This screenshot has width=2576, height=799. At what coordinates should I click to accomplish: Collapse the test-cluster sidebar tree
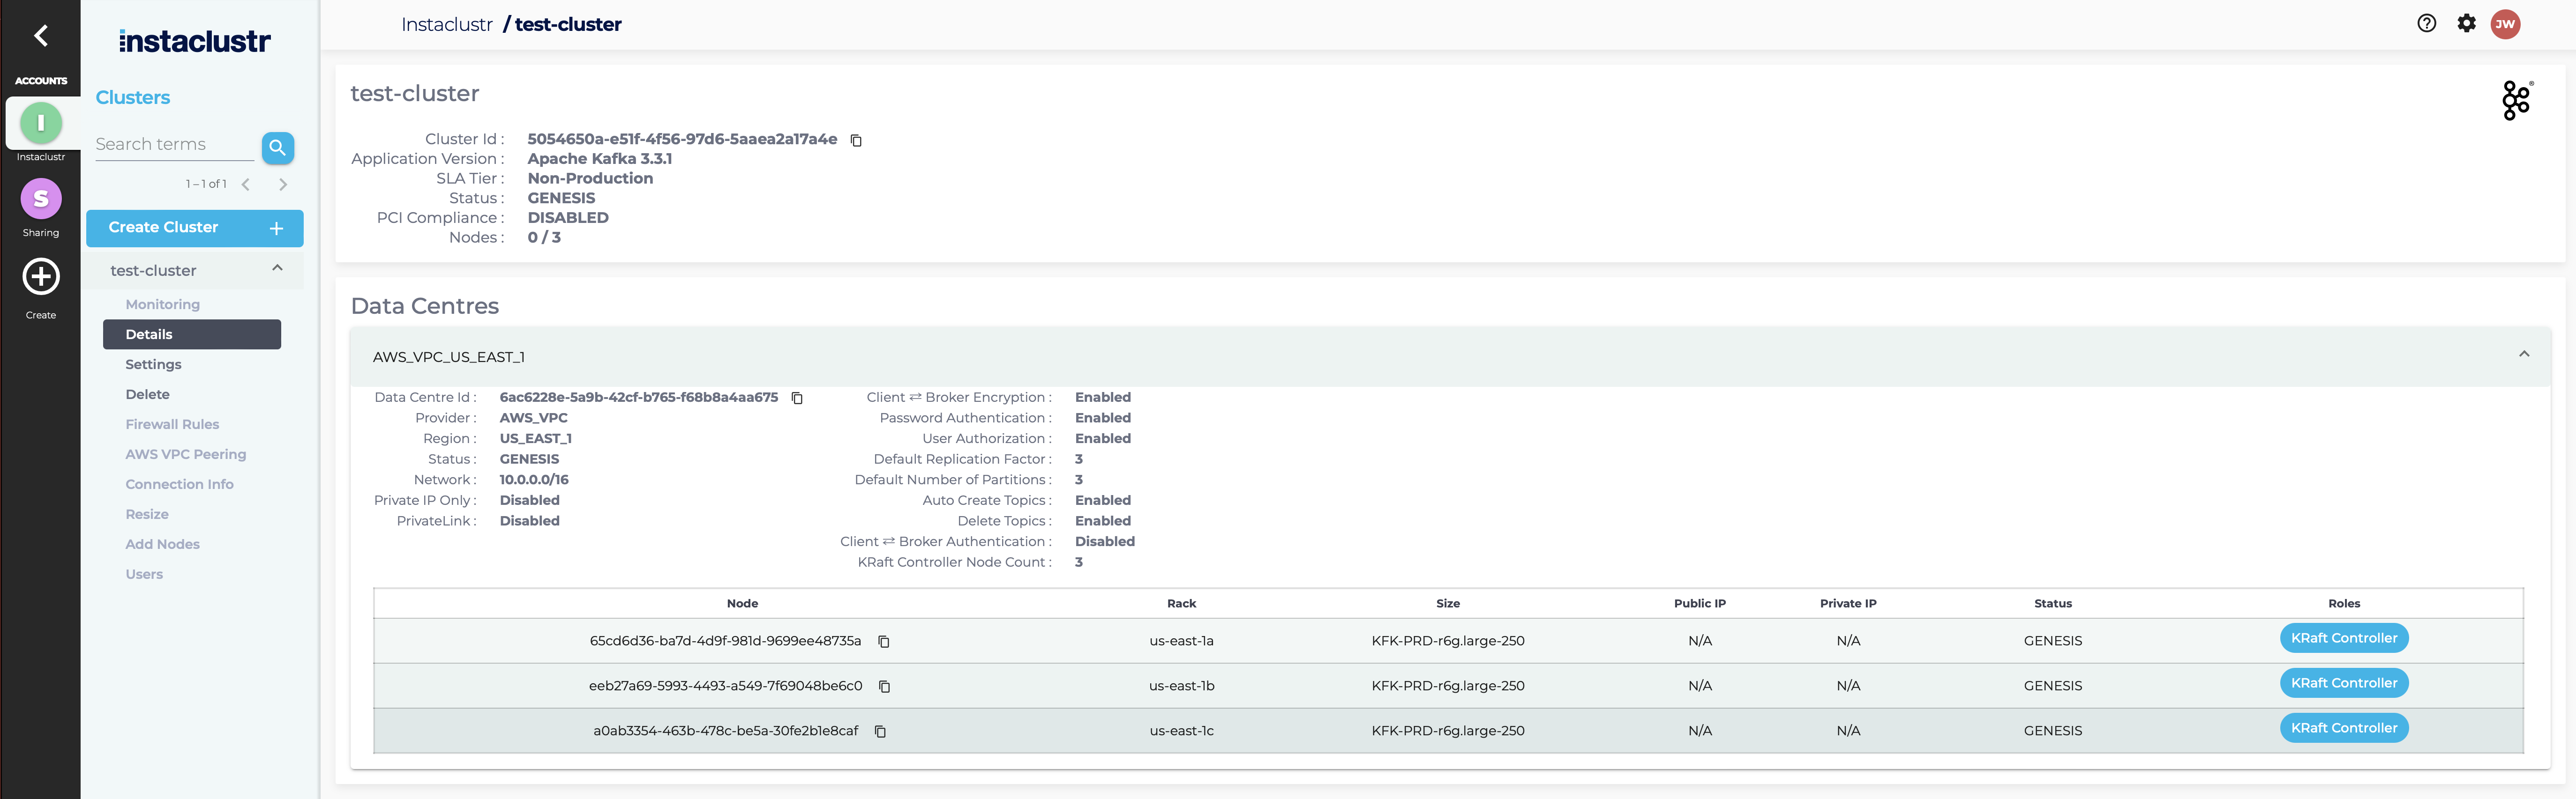pos(277,269)
